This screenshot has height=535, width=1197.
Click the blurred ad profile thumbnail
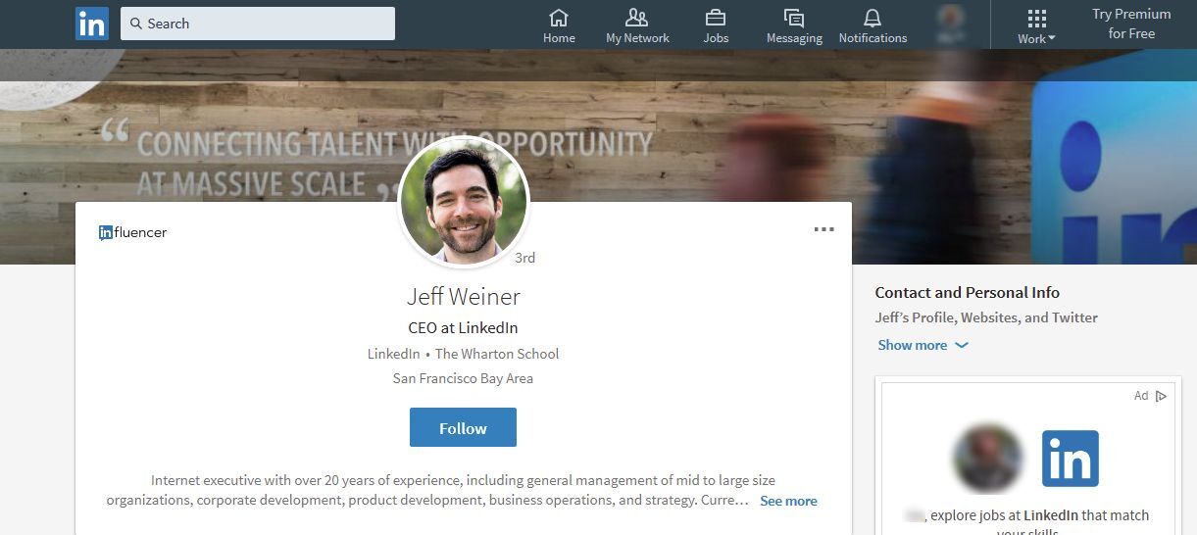(x=987, y=459)
